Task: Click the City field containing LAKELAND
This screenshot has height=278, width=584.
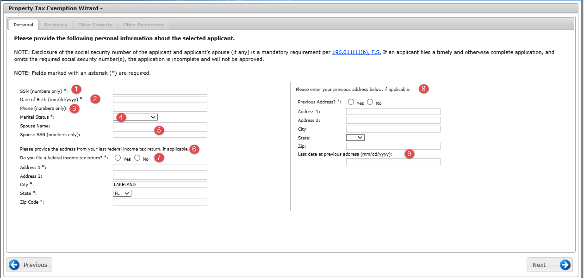Action: click(x=160, y=185)
